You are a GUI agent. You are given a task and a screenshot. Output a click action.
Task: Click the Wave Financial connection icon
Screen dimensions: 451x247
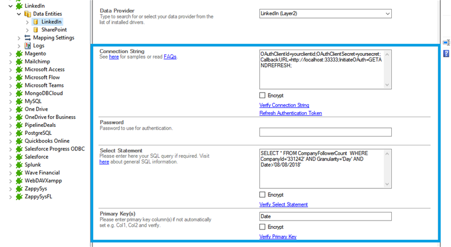[x=19, y=173]
